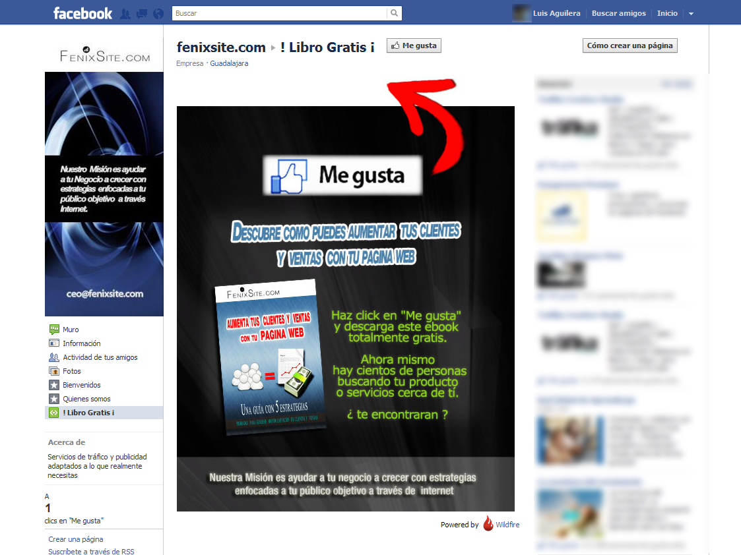Click the Quienes somos star icon

point(54,399)
